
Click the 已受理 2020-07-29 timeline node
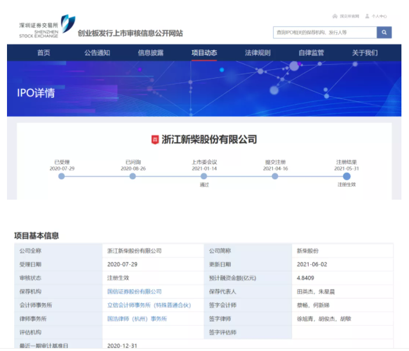(62, 176)
